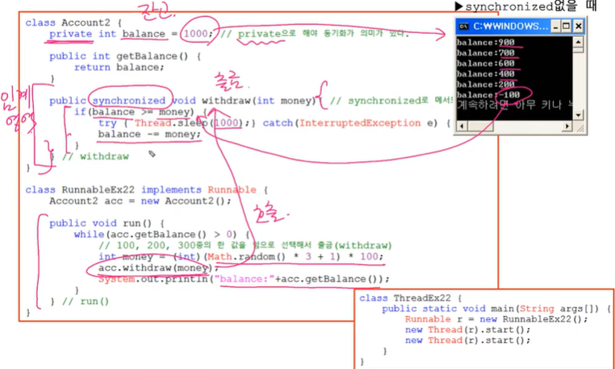Click the console's horizontal scroll left arrow
This screenshot has width=615, height=369.
tap(462, 126)
